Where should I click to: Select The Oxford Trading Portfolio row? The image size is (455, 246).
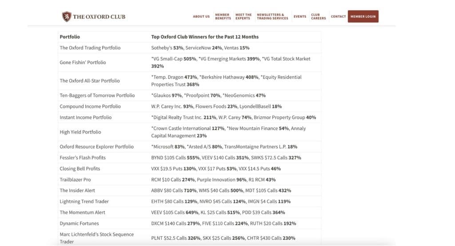(x=189, y=48)
